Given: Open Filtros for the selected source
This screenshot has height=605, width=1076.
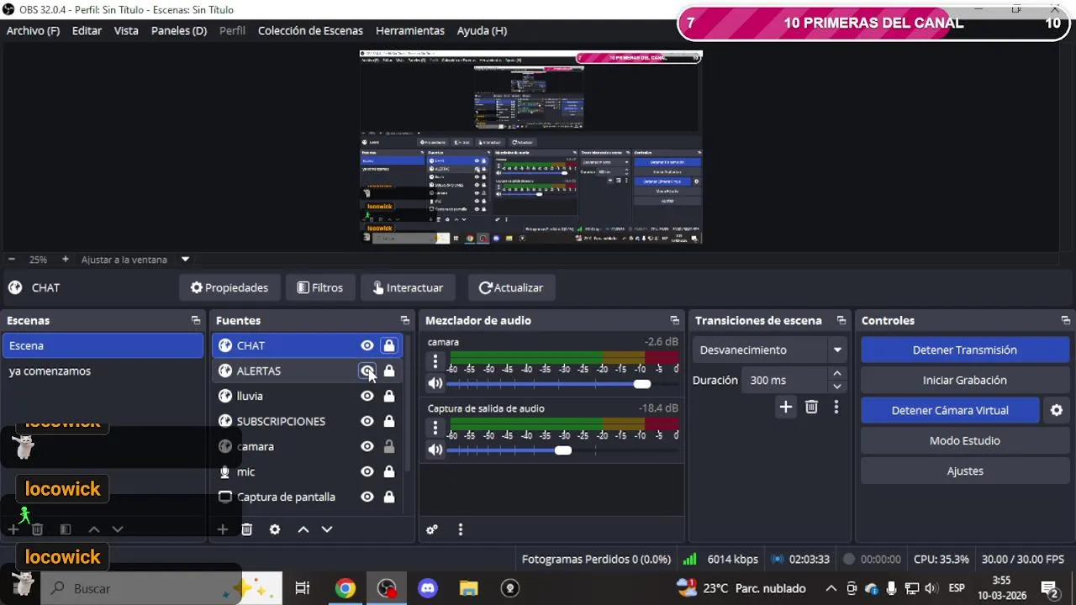Looking at the screenshot, I should click(x=320, y=287).
